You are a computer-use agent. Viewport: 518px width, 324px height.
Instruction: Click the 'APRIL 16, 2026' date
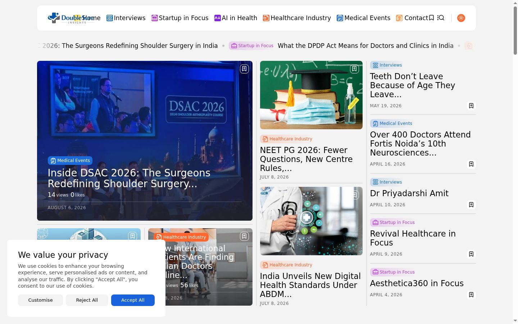(x=387, y=164)
